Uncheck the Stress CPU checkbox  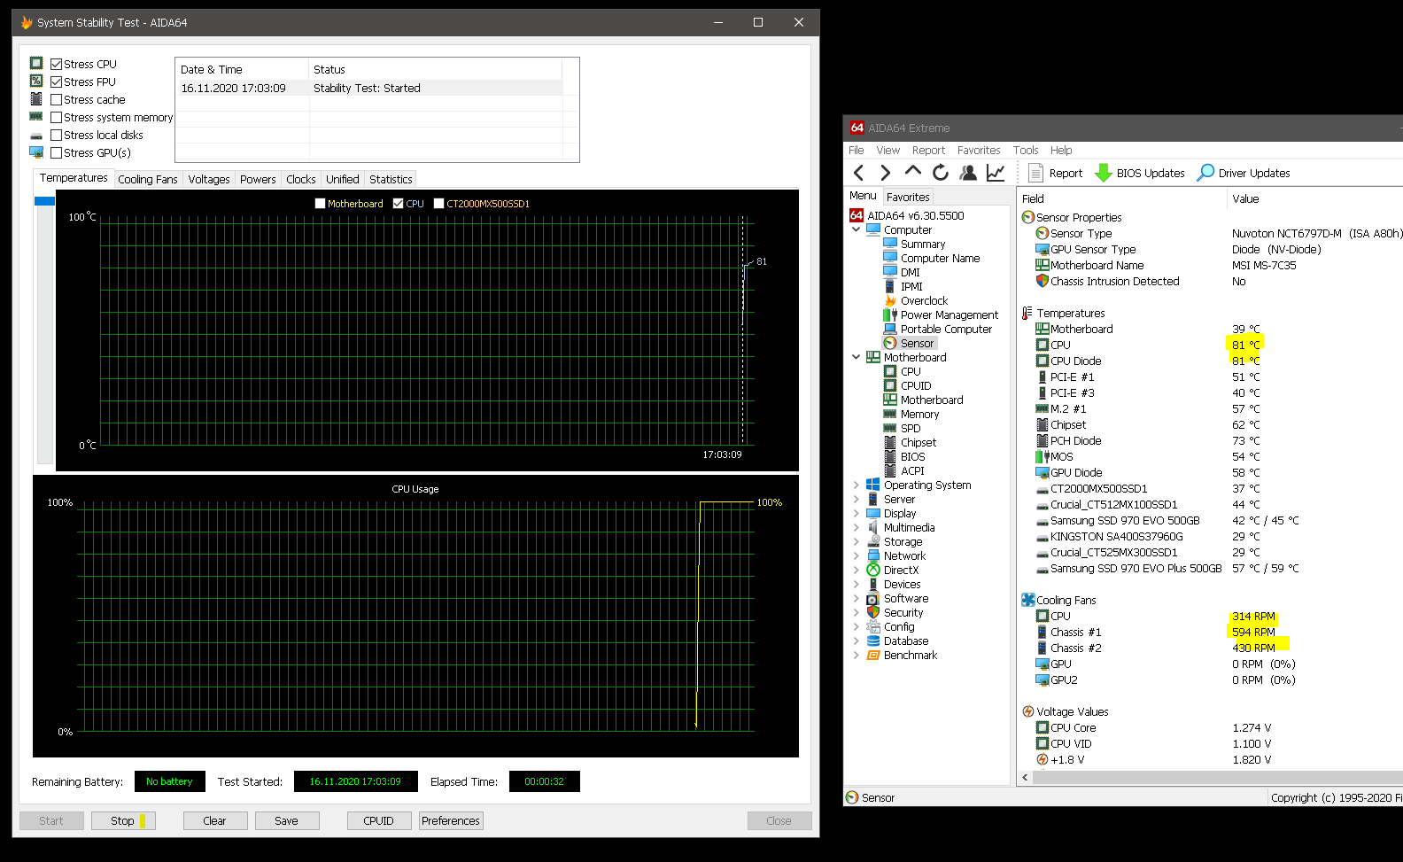tap(57, 64)
